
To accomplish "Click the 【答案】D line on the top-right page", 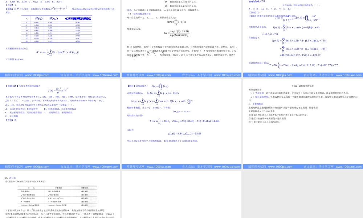I will pyautogui.click(x=255, y=12).
